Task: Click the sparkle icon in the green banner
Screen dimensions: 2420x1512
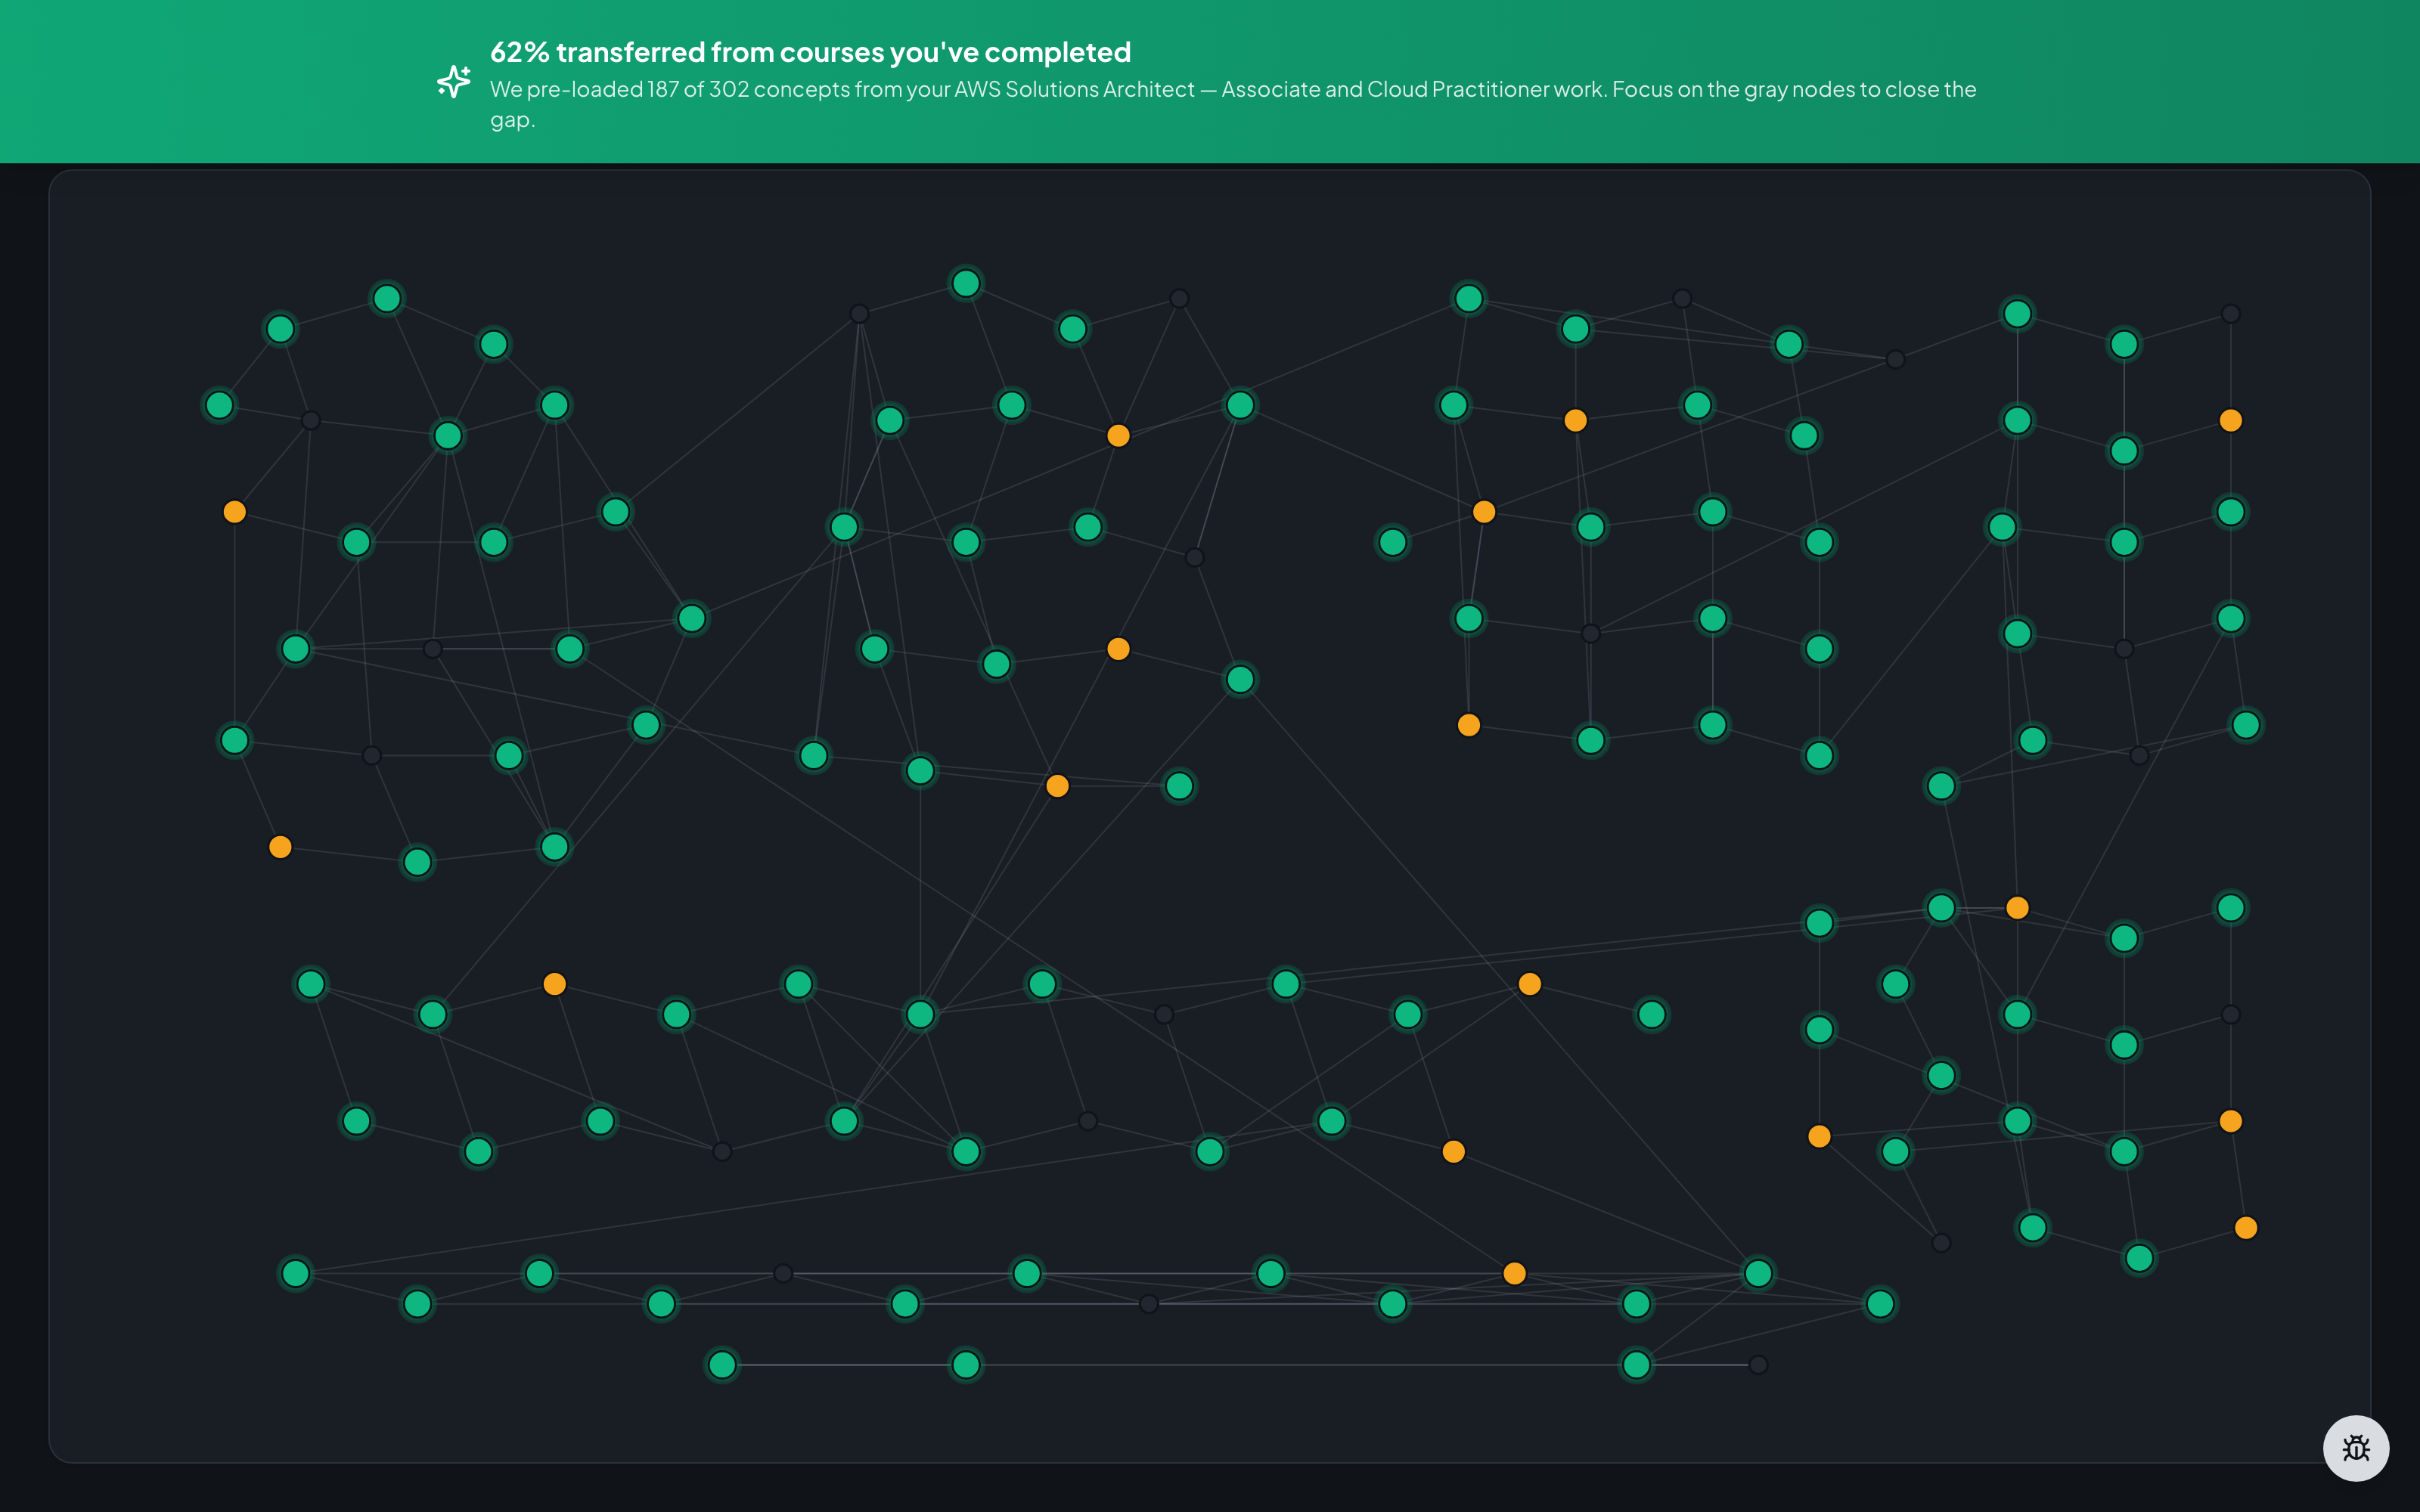Action: 454,82
